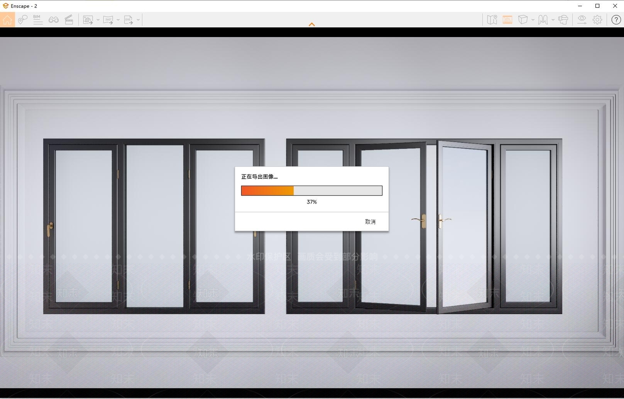This screenshot has width=624, height=399.
Task: Minimize the Enscape window
Action: pos(580,6)
